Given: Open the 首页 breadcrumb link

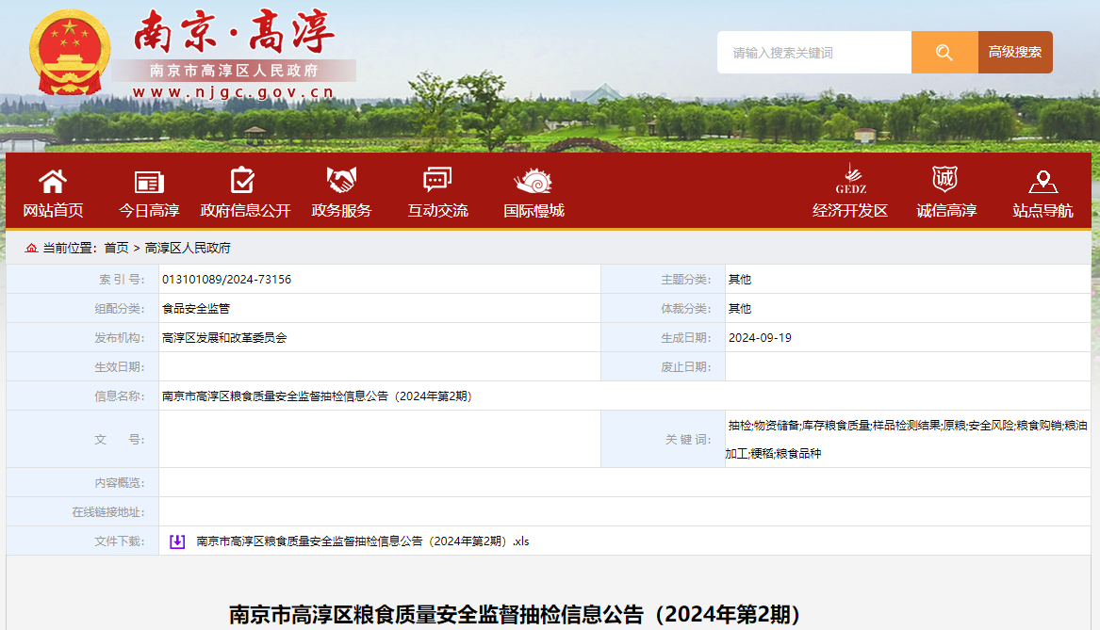Looking at the screenshot, I should (114, 248).
